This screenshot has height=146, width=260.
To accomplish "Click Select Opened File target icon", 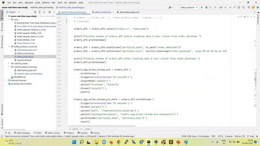I will [35, 12].
